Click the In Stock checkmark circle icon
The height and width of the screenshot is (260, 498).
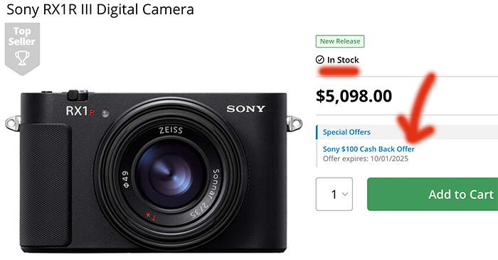tap(320, 60)
